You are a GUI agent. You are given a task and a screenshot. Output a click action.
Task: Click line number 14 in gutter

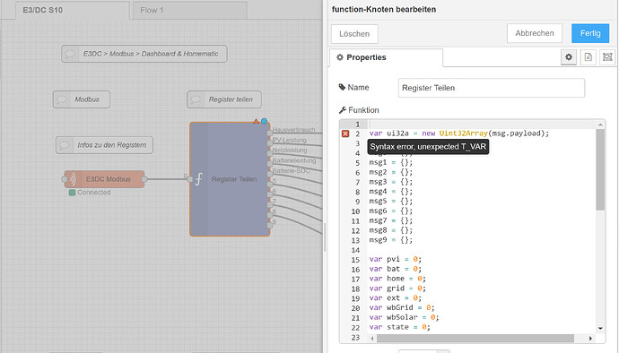pyautogui.click(x=355, y=250)
